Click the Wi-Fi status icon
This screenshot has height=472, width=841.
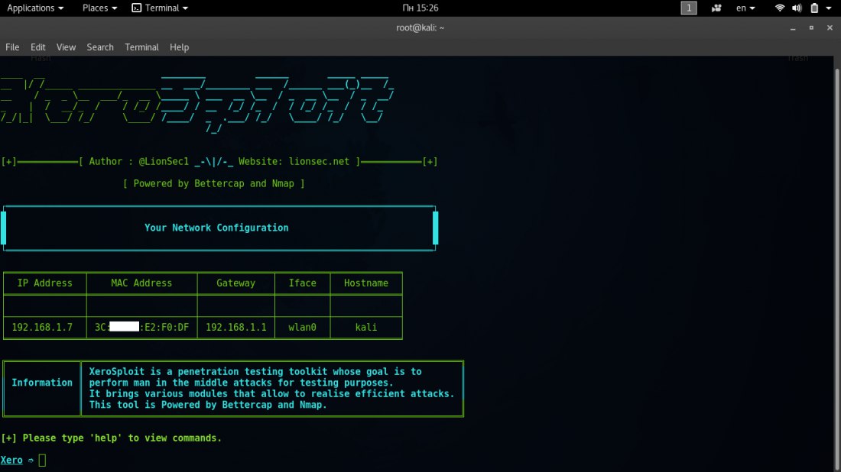pyautogui.click(x=780, y=8)
